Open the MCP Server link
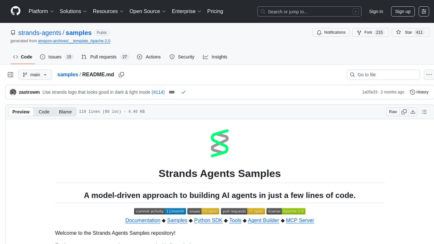Viewport: 434px width, 244px height. pos(300,220)
